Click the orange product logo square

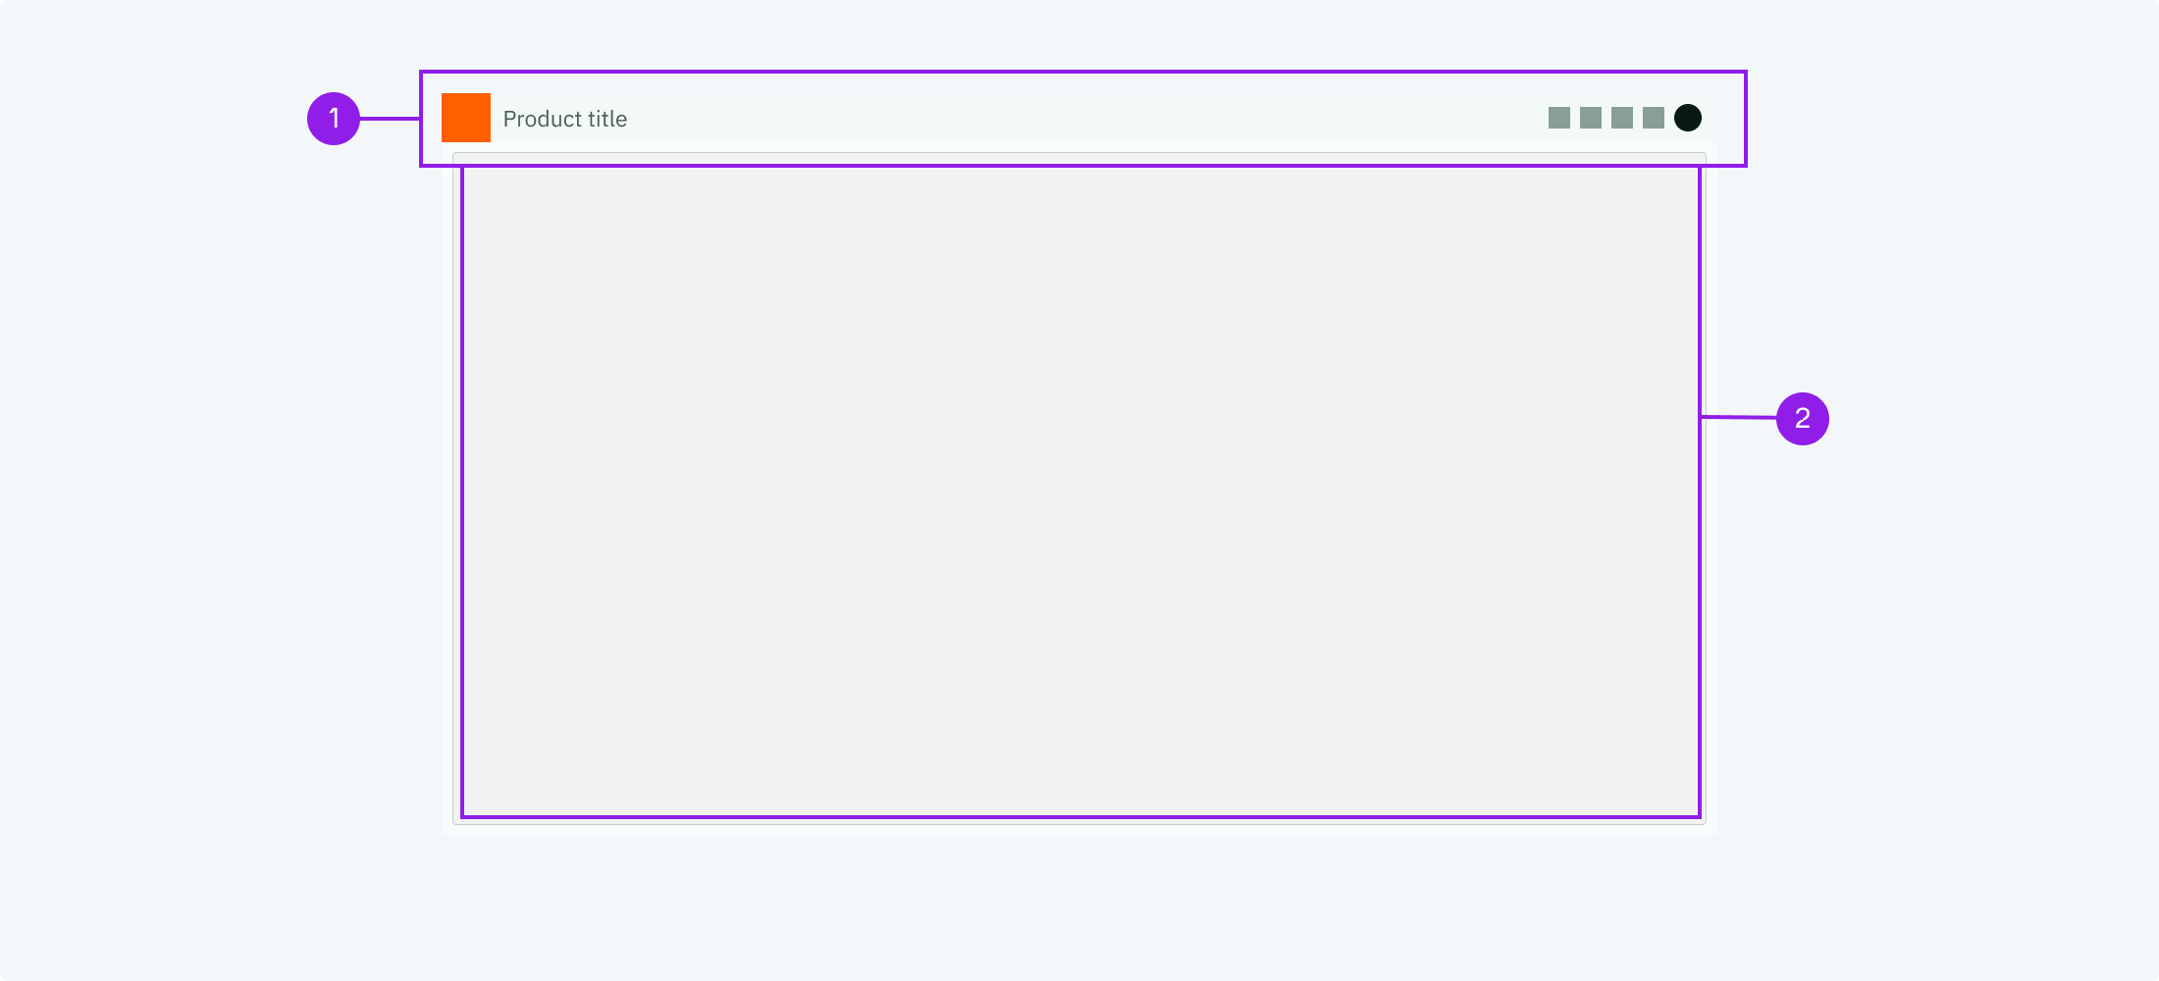point(466,118)
